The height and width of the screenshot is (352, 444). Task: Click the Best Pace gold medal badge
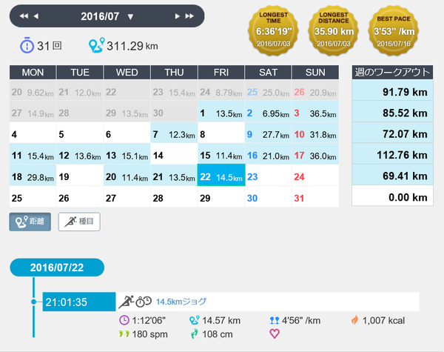[x=394, y=30]
